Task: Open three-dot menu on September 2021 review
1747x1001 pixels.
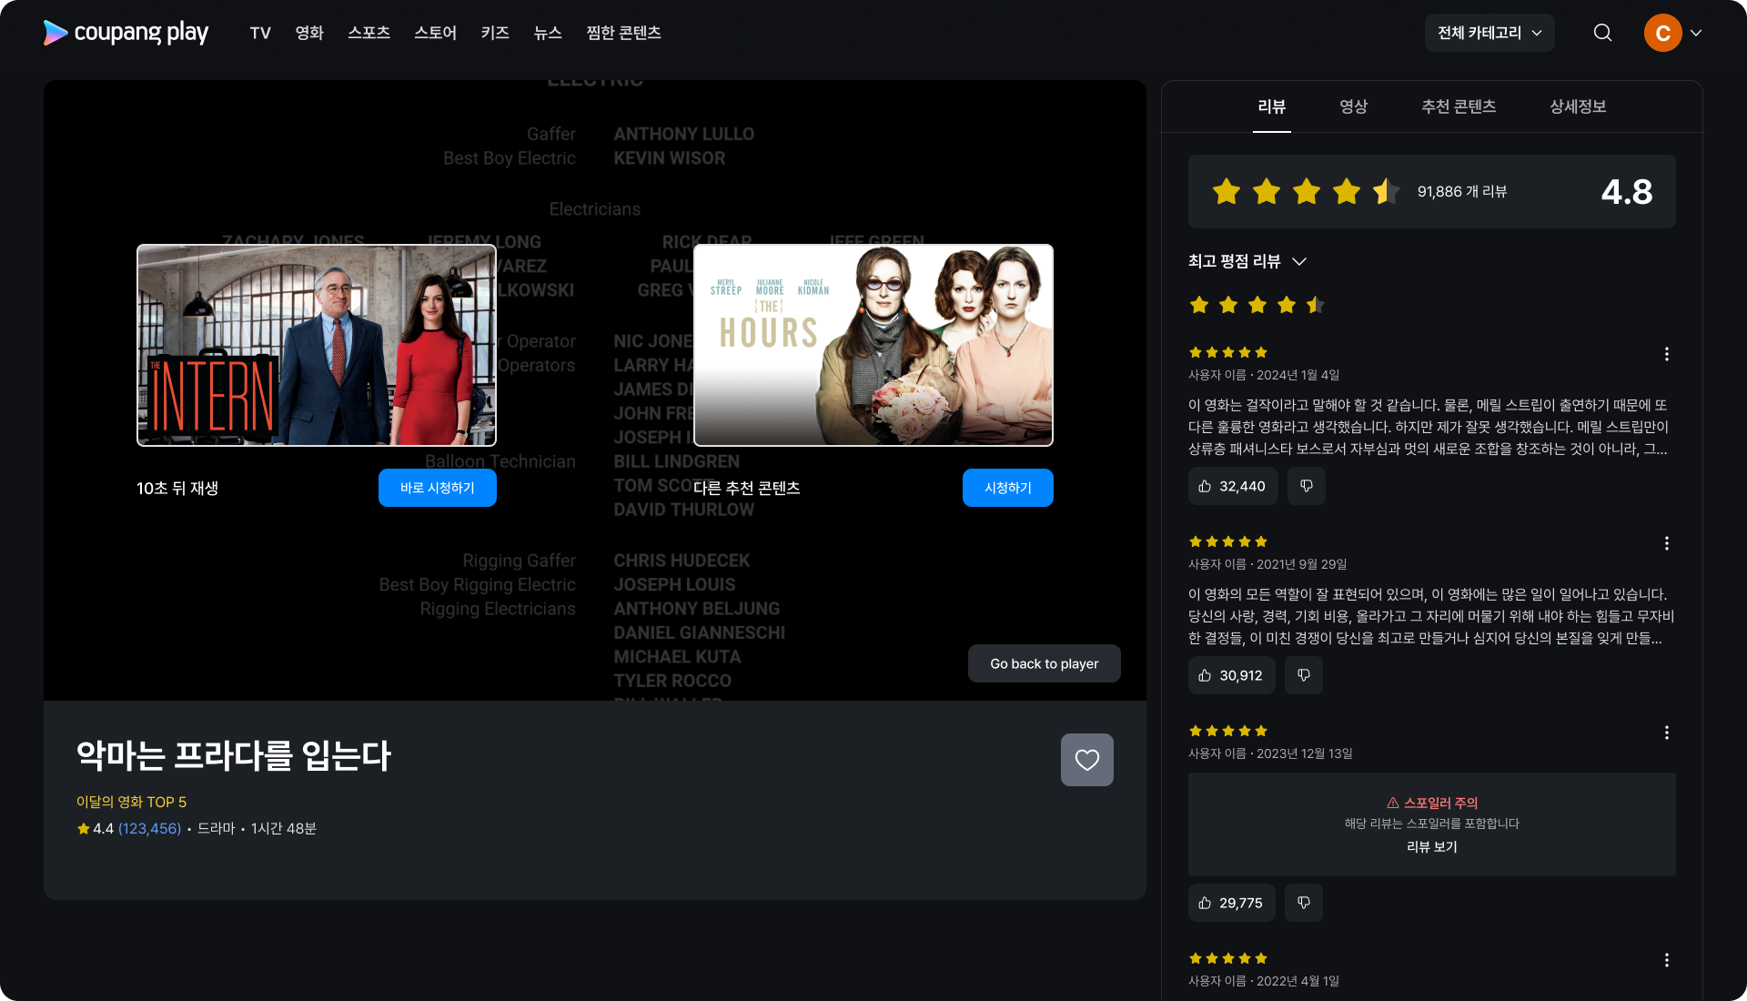Action: 1666,543
